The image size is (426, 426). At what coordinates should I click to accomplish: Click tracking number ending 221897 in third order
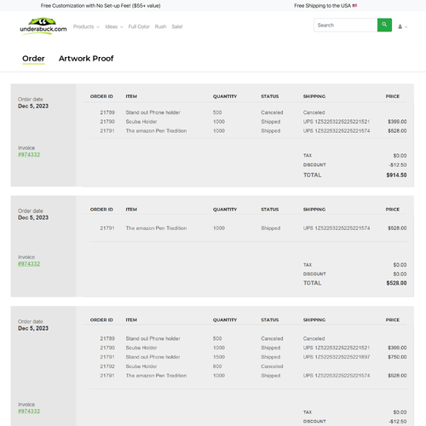point(337,357)
